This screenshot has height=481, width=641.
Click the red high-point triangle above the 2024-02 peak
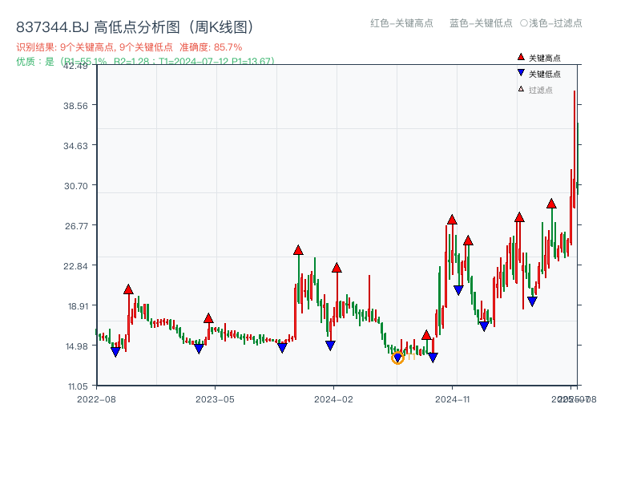[x=337, y=267]
